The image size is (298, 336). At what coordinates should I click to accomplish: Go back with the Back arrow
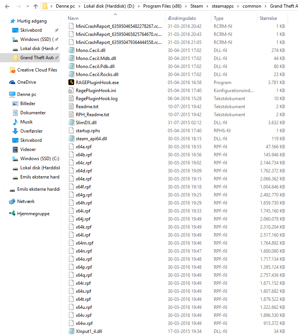(7, 6)
